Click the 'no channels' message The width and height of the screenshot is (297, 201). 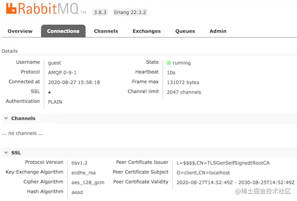click(x=22, y=133)
